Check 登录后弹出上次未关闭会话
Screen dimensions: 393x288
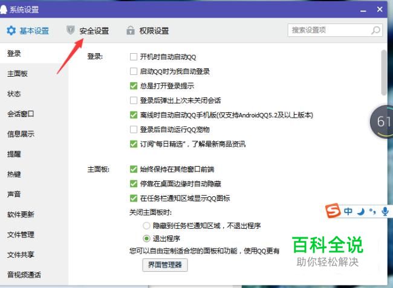[134, 100]
